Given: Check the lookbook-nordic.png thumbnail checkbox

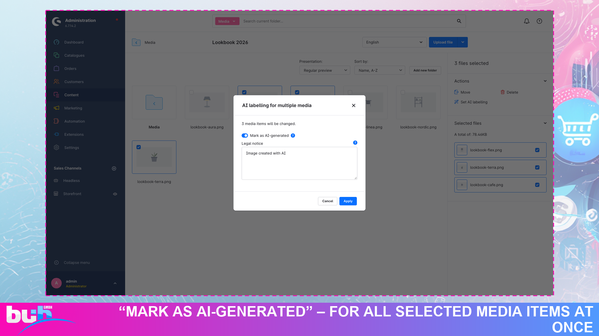Looking at the screenshot, I should (x=403, y=92).
